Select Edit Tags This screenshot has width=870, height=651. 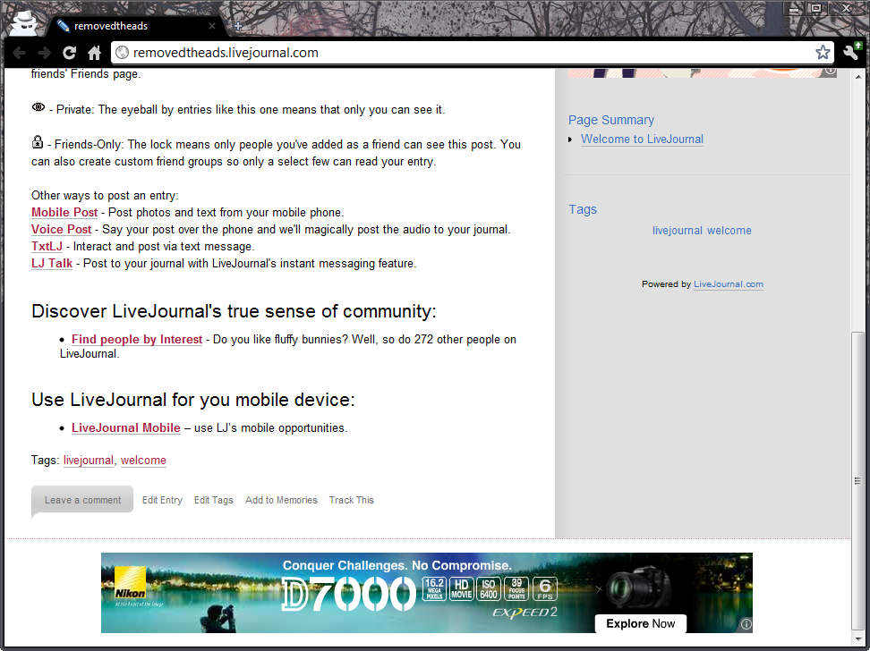pyautogui.click(x=214, y=500)
